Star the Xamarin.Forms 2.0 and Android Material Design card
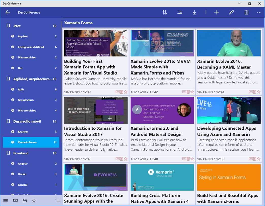The image size is (265, 206). [x=192, y=159]
